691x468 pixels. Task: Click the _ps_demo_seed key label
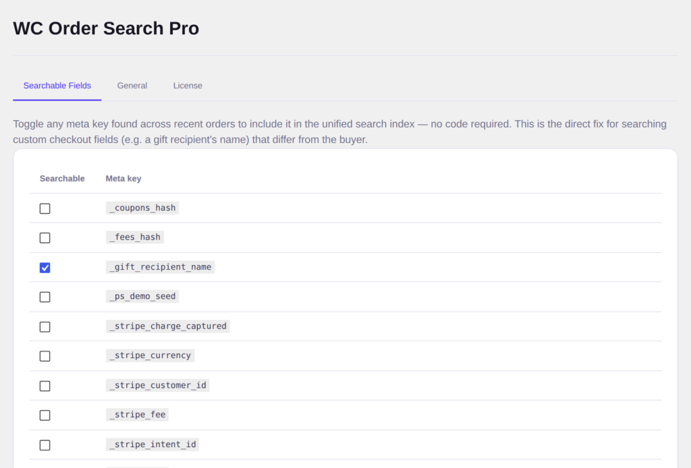click(x=142, y=296)
